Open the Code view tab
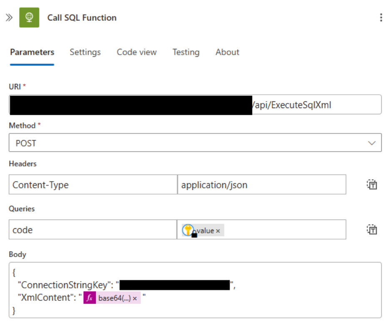 pyautogui.click(x=136, y=52)
